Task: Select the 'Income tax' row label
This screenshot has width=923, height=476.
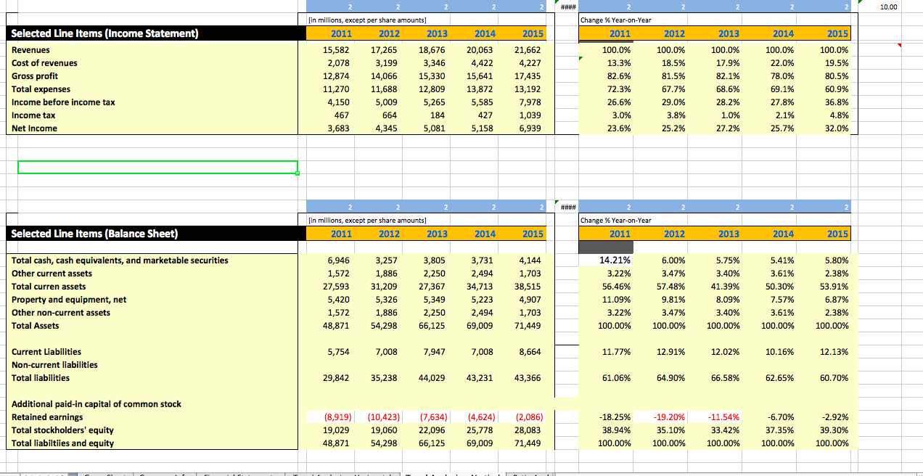Action: (x=33, y=115)
